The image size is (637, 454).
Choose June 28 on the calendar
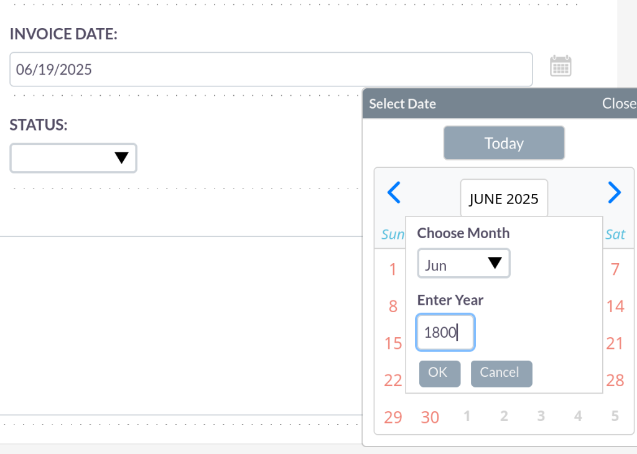615,380
